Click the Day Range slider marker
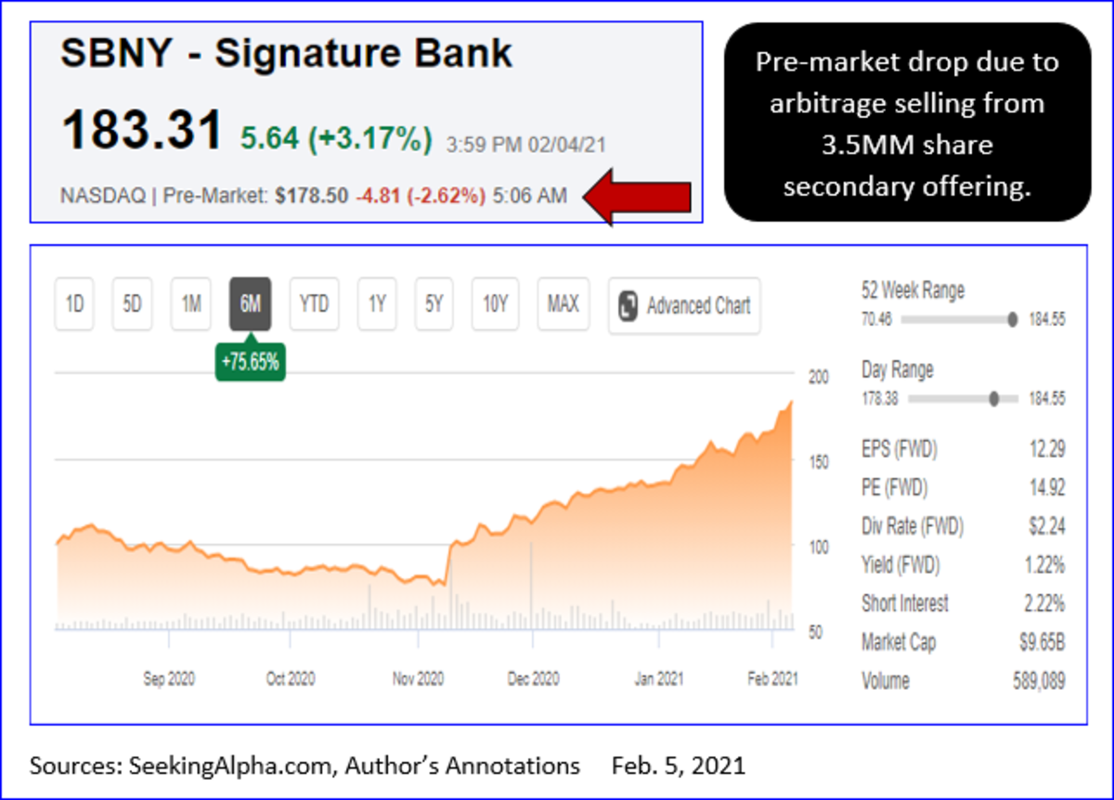 click(x=994, y=399)
